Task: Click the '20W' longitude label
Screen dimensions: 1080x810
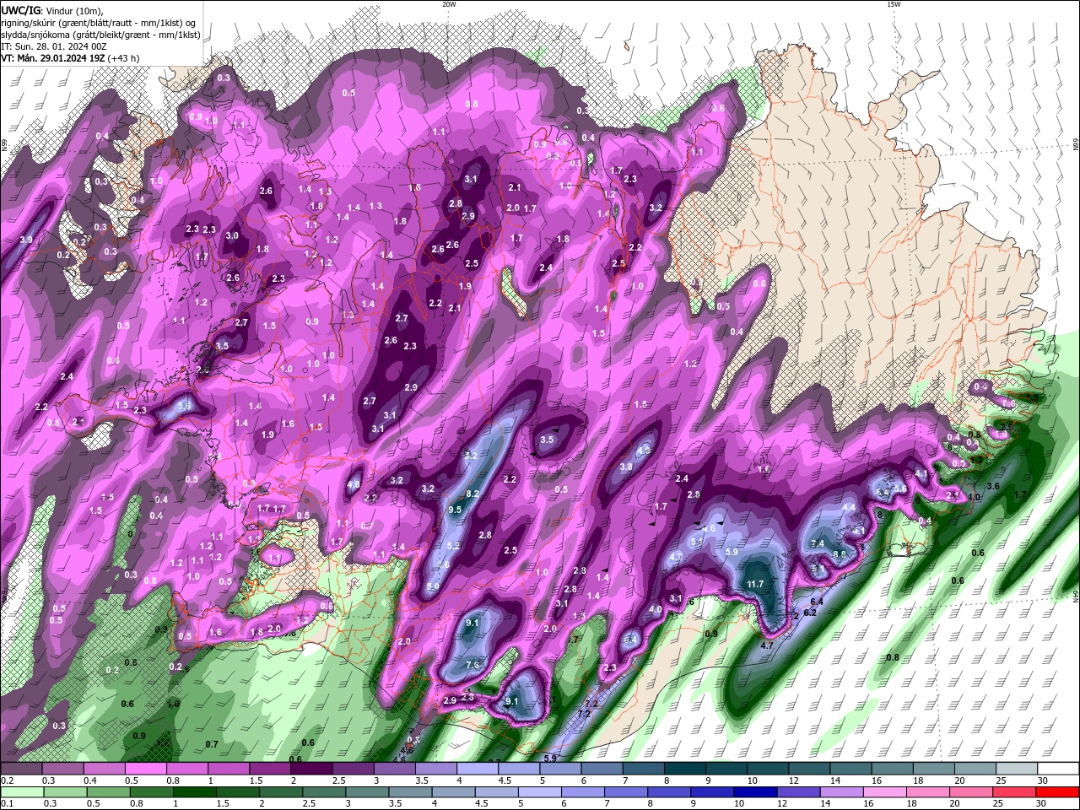Action: pos(449,4)
